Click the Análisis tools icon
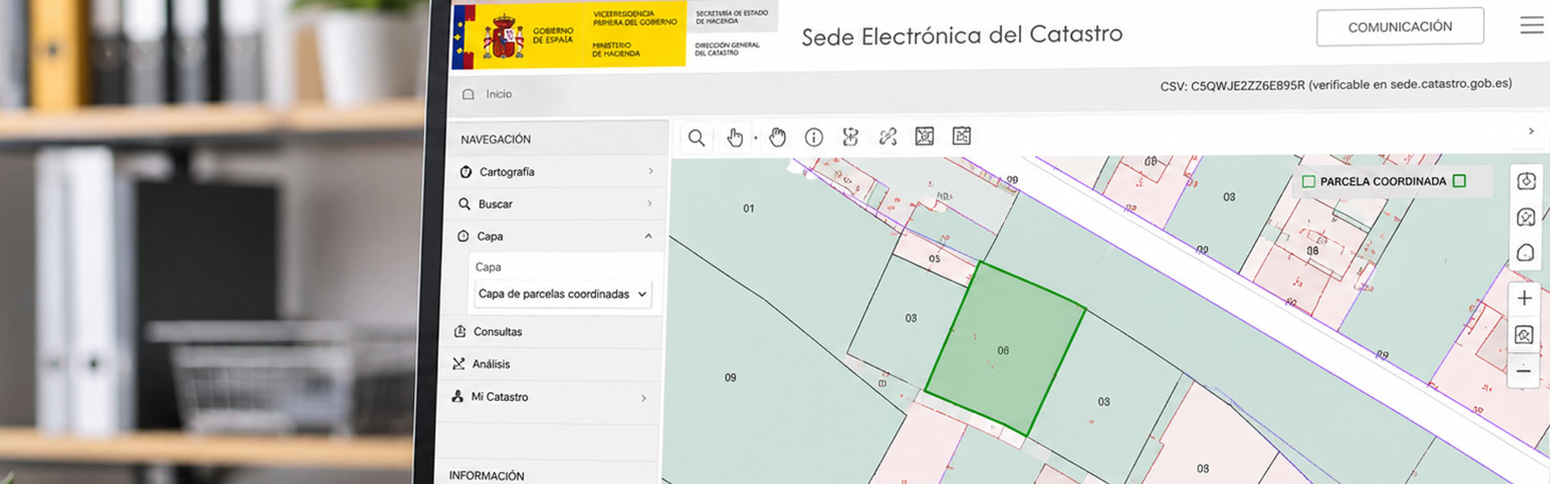This screenshot has height=484, width=1550. point(459,364)
